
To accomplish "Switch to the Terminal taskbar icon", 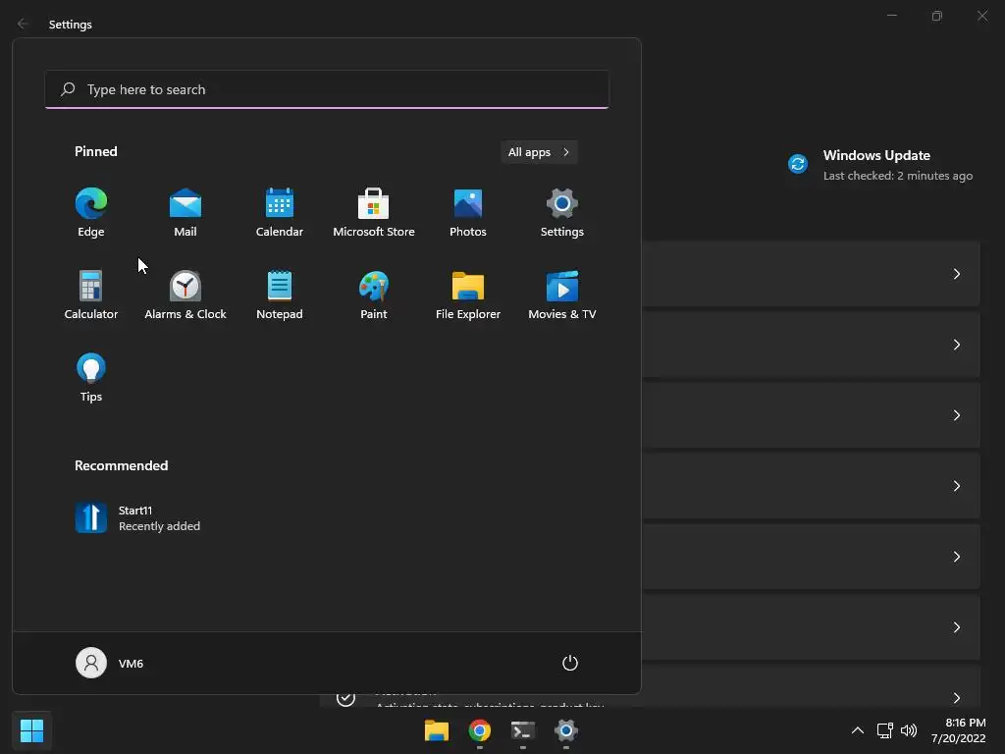I will tap(523, 730).
